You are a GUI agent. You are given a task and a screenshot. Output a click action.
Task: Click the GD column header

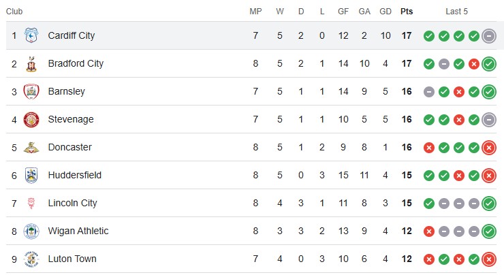click(385, 12)
